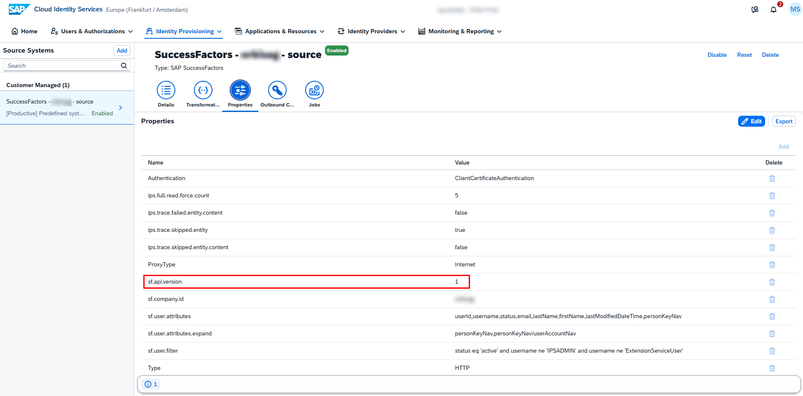Delete the sf.api.version property

772,282
